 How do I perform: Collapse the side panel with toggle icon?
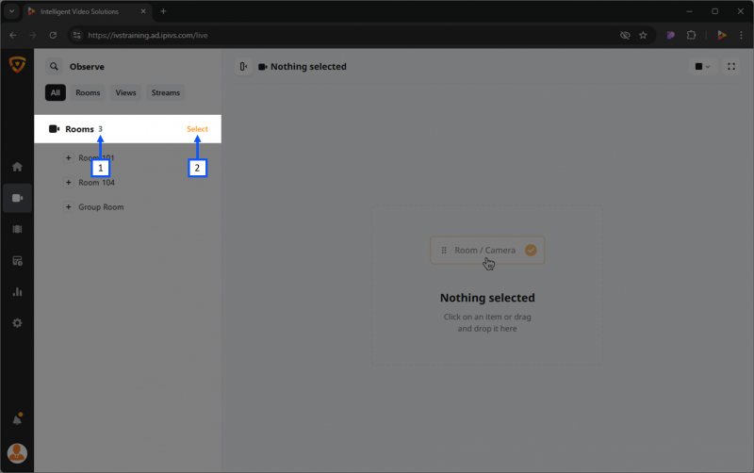point(244,67)
